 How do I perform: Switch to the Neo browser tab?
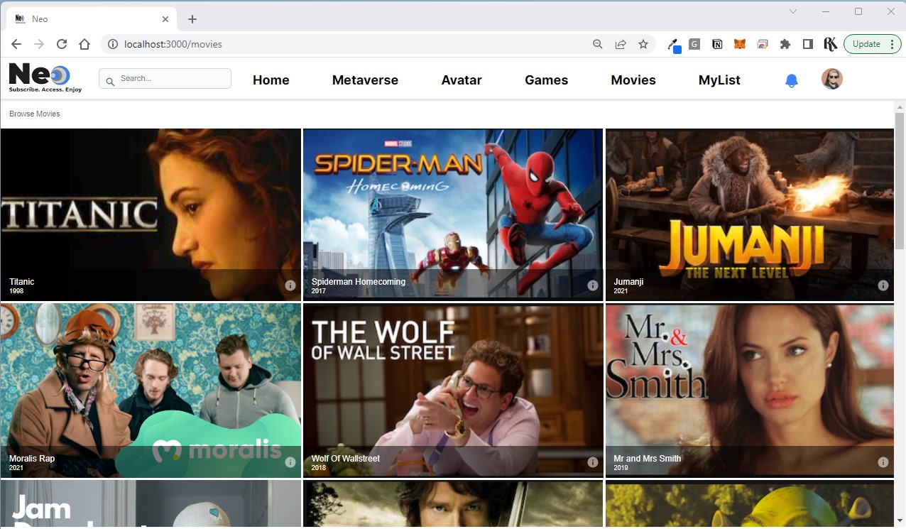92,19
